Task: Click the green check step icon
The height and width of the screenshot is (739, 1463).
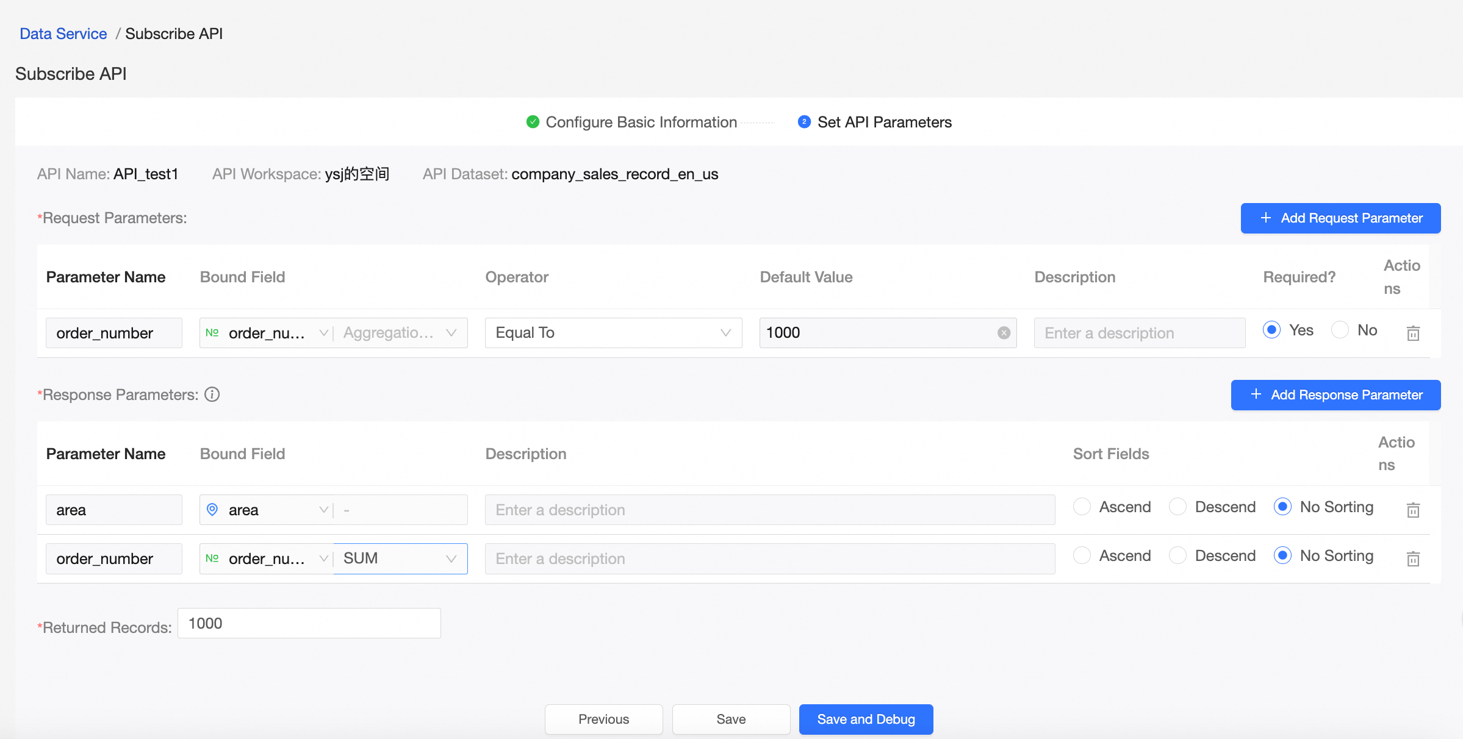Action: (x=533, y=122)
